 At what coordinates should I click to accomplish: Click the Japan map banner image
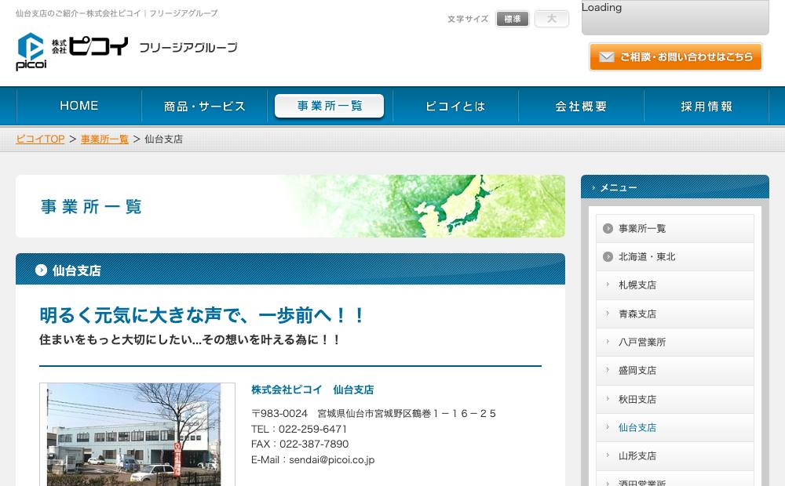click(290, 206)
